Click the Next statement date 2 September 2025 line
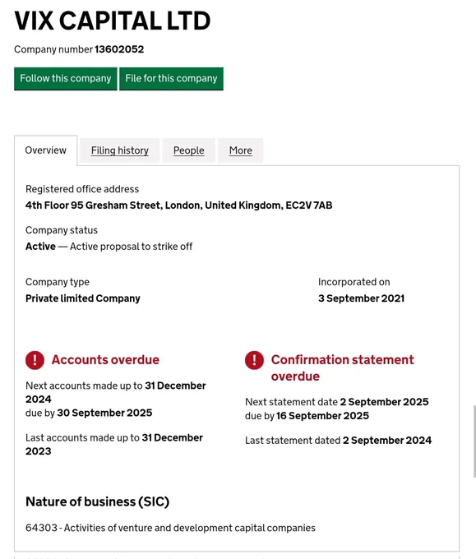 [x=336, y=402]
